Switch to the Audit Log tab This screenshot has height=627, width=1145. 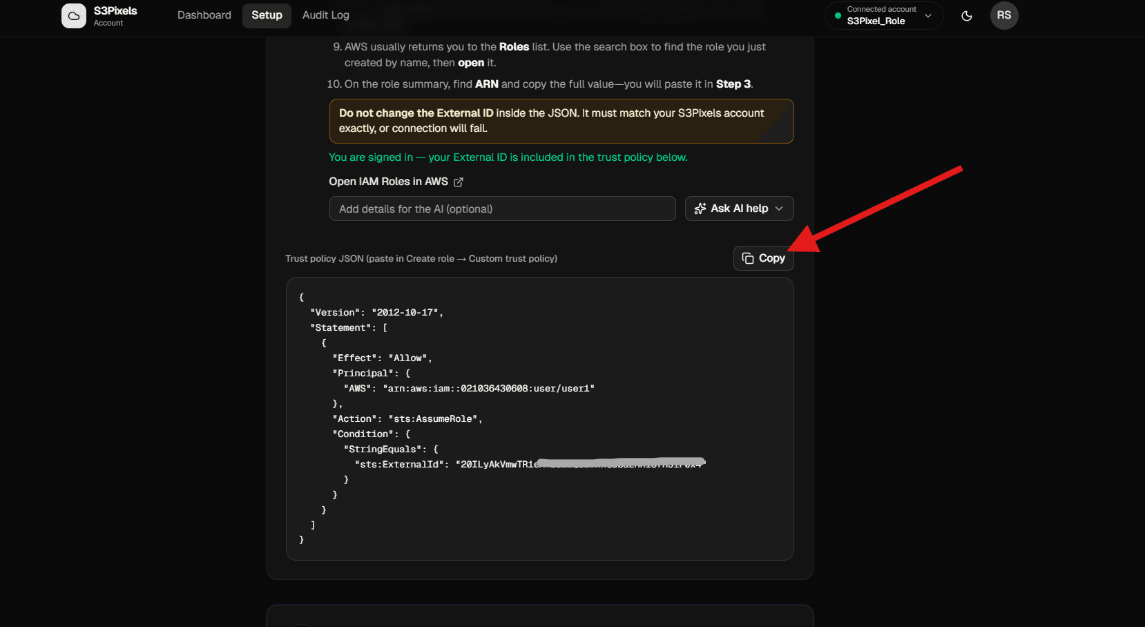pyautogui.click(x=325, y=15)
